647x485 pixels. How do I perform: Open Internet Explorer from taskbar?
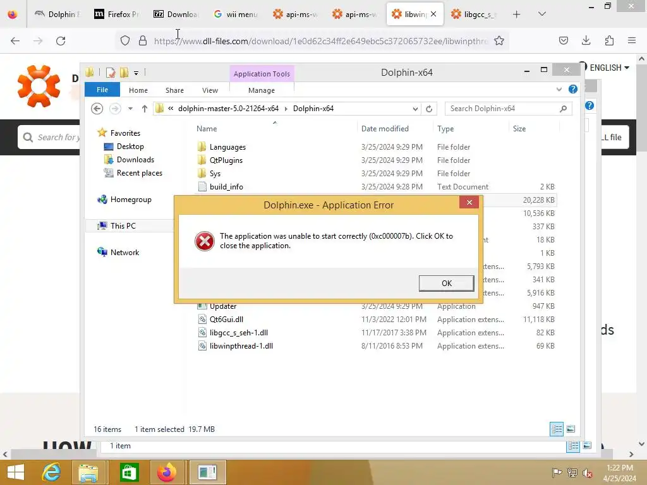[52, 472]
